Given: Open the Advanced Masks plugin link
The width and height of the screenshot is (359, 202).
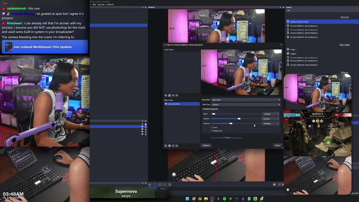Looking at the screenshot, I should 217,137.
